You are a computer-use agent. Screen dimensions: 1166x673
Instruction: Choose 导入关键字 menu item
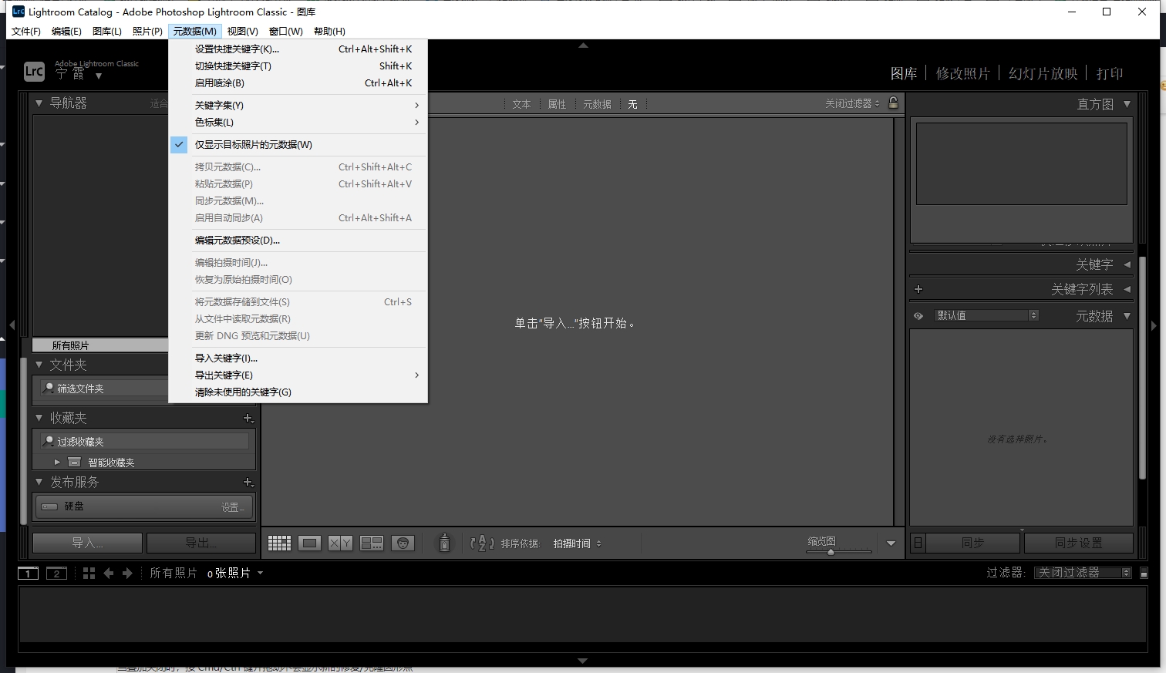(298, 358)
